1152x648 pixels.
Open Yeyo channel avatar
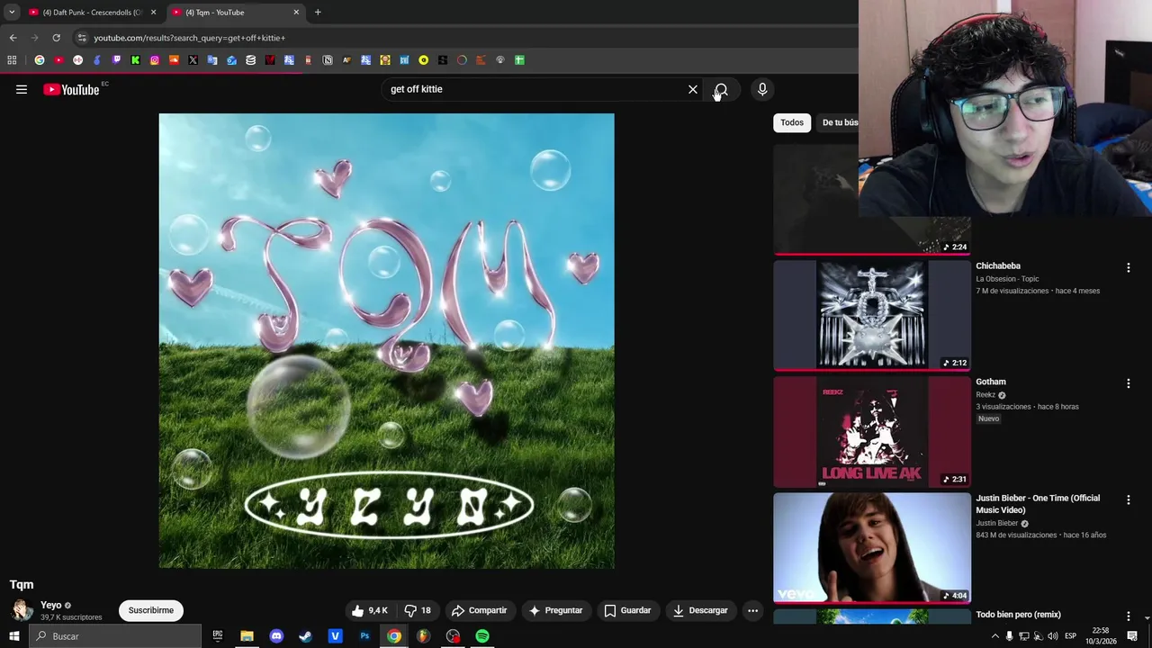click(x=22, y=610)
